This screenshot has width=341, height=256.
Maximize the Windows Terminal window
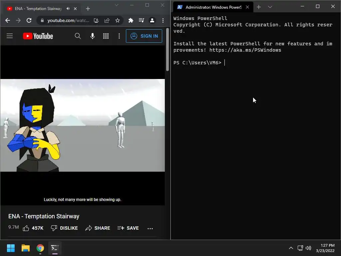pos(317,6)
